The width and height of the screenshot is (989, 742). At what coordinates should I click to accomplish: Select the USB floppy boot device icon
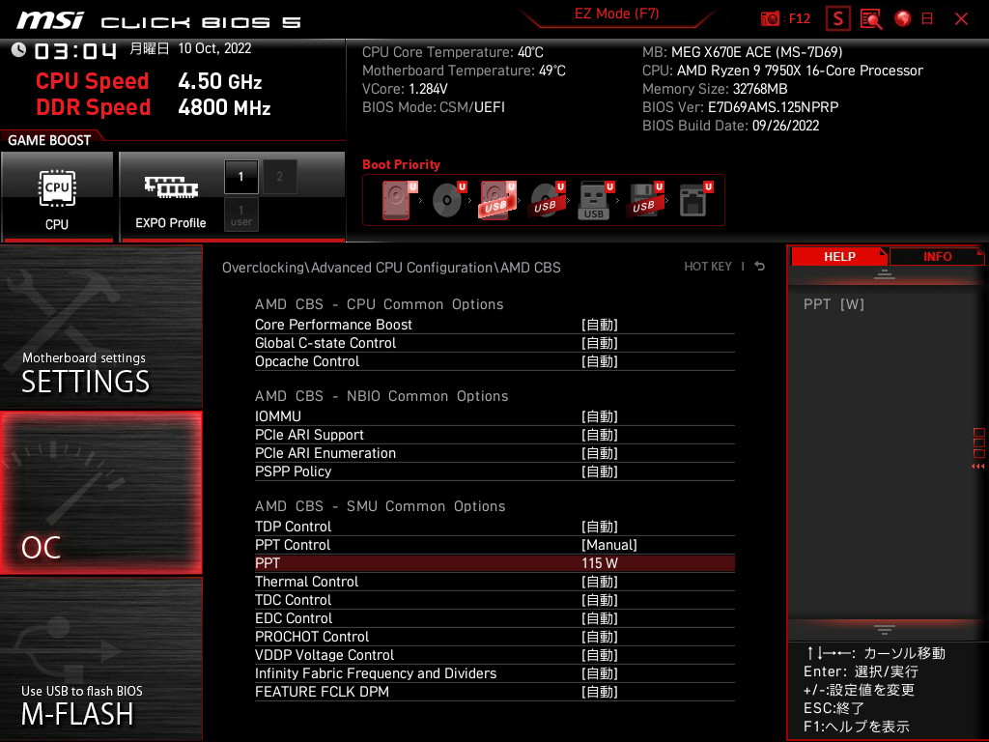coord(644,200)
